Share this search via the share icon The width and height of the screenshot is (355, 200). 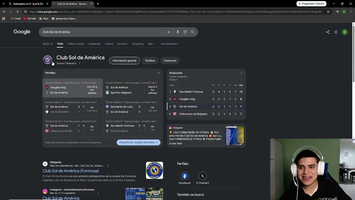click(x=328, y=32)
